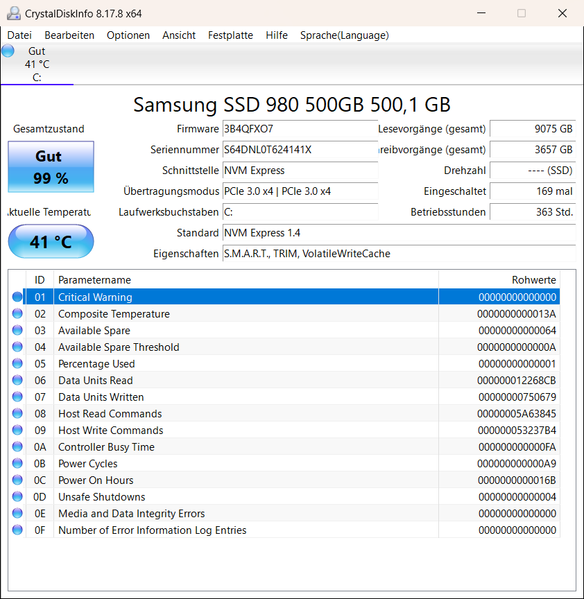Click the Gut 99 % health status button

51,166
